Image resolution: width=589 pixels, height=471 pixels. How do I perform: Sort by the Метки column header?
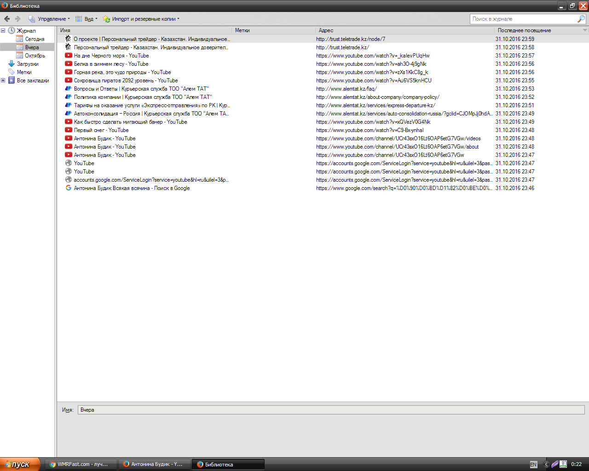273,30
